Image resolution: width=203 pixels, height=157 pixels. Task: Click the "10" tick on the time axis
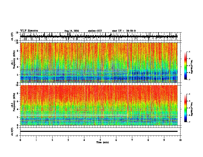(x=180, y=140)
